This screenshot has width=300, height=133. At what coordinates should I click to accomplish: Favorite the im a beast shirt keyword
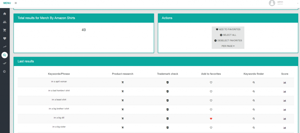pyautogui.click(x=211, y=100)
